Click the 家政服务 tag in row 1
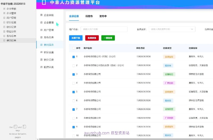Image resolution: width=213 pixels, height=140 pixels. 169,57
